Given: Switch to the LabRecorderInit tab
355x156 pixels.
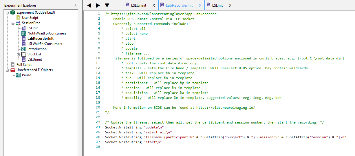Looking at the screenshot, I should [179, 6].
